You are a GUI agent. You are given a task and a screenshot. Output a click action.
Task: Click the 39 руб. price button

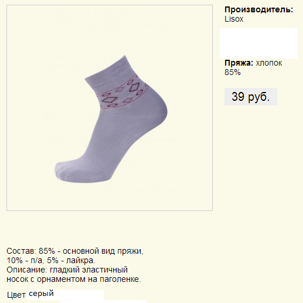point(251,97)
